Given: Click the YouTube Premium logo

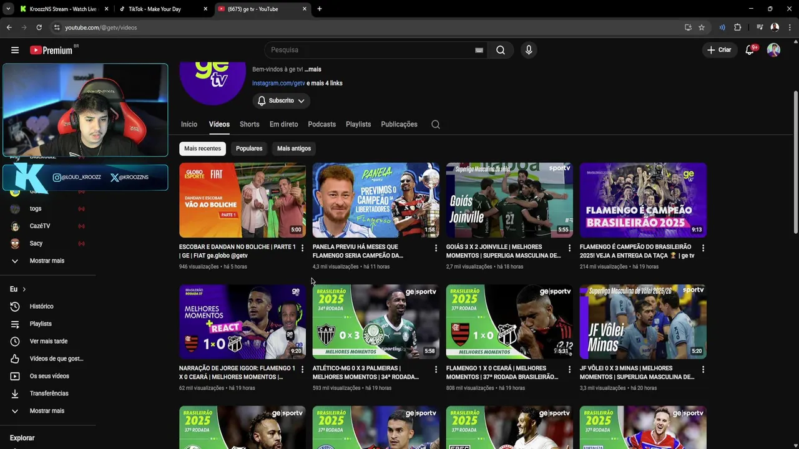Looking at the screenshot, I should click(52, 50).
